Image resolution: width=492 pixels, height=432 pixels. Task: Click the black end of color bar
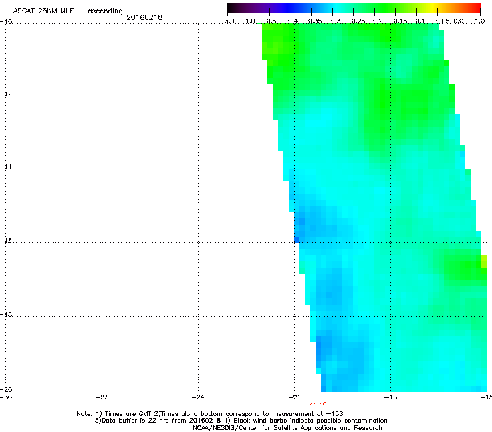coord(231,8)
